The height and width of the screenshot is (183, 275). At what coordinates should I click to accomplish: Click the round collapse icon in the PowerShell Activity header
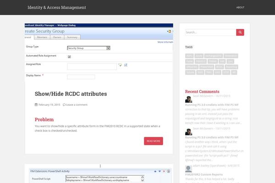168,171
